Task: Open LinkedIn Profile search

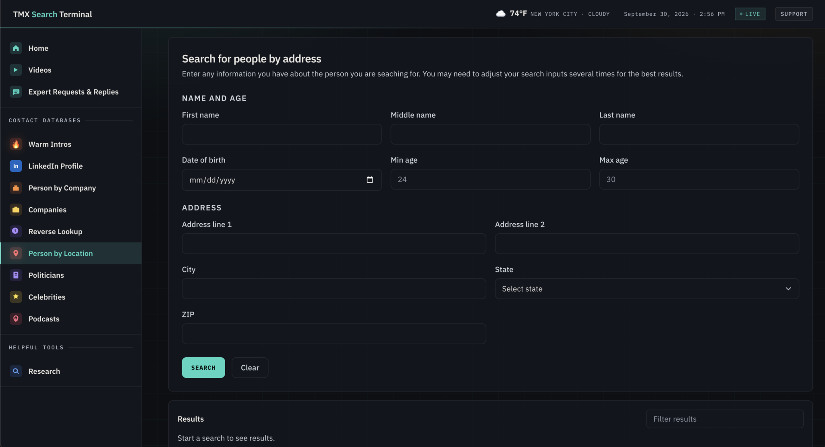Action: (71, 166)
